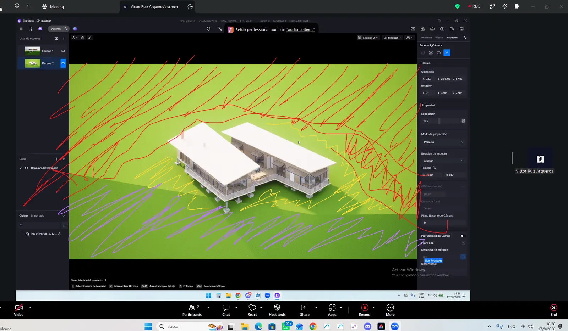Click the Plano Recorte de Cámara slider
568x331 pixels.
[443, 223]
